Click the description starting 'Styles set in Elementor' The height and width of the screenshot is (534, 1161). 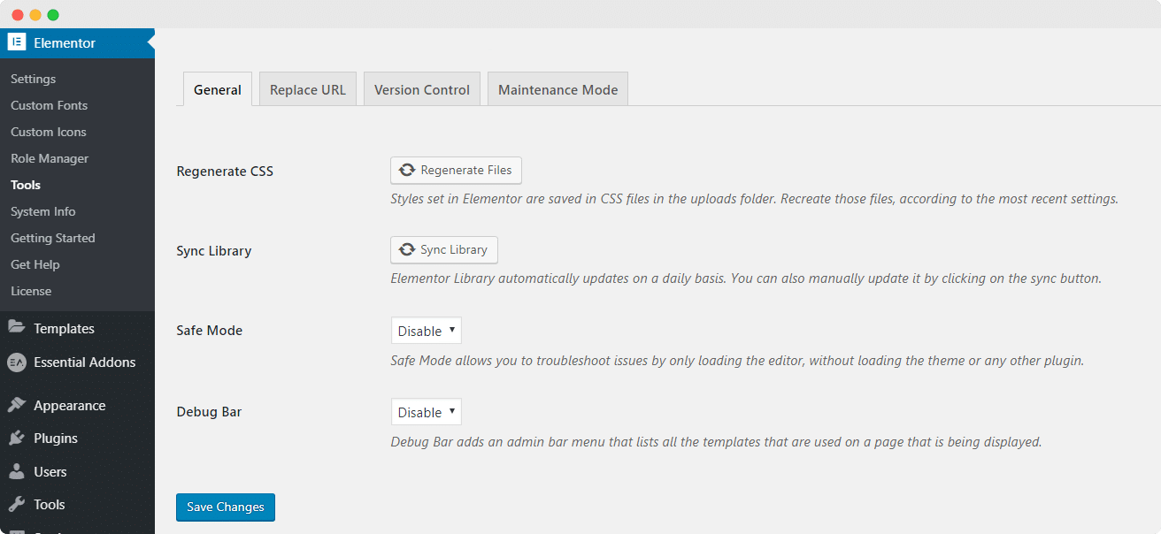point(754,199)
